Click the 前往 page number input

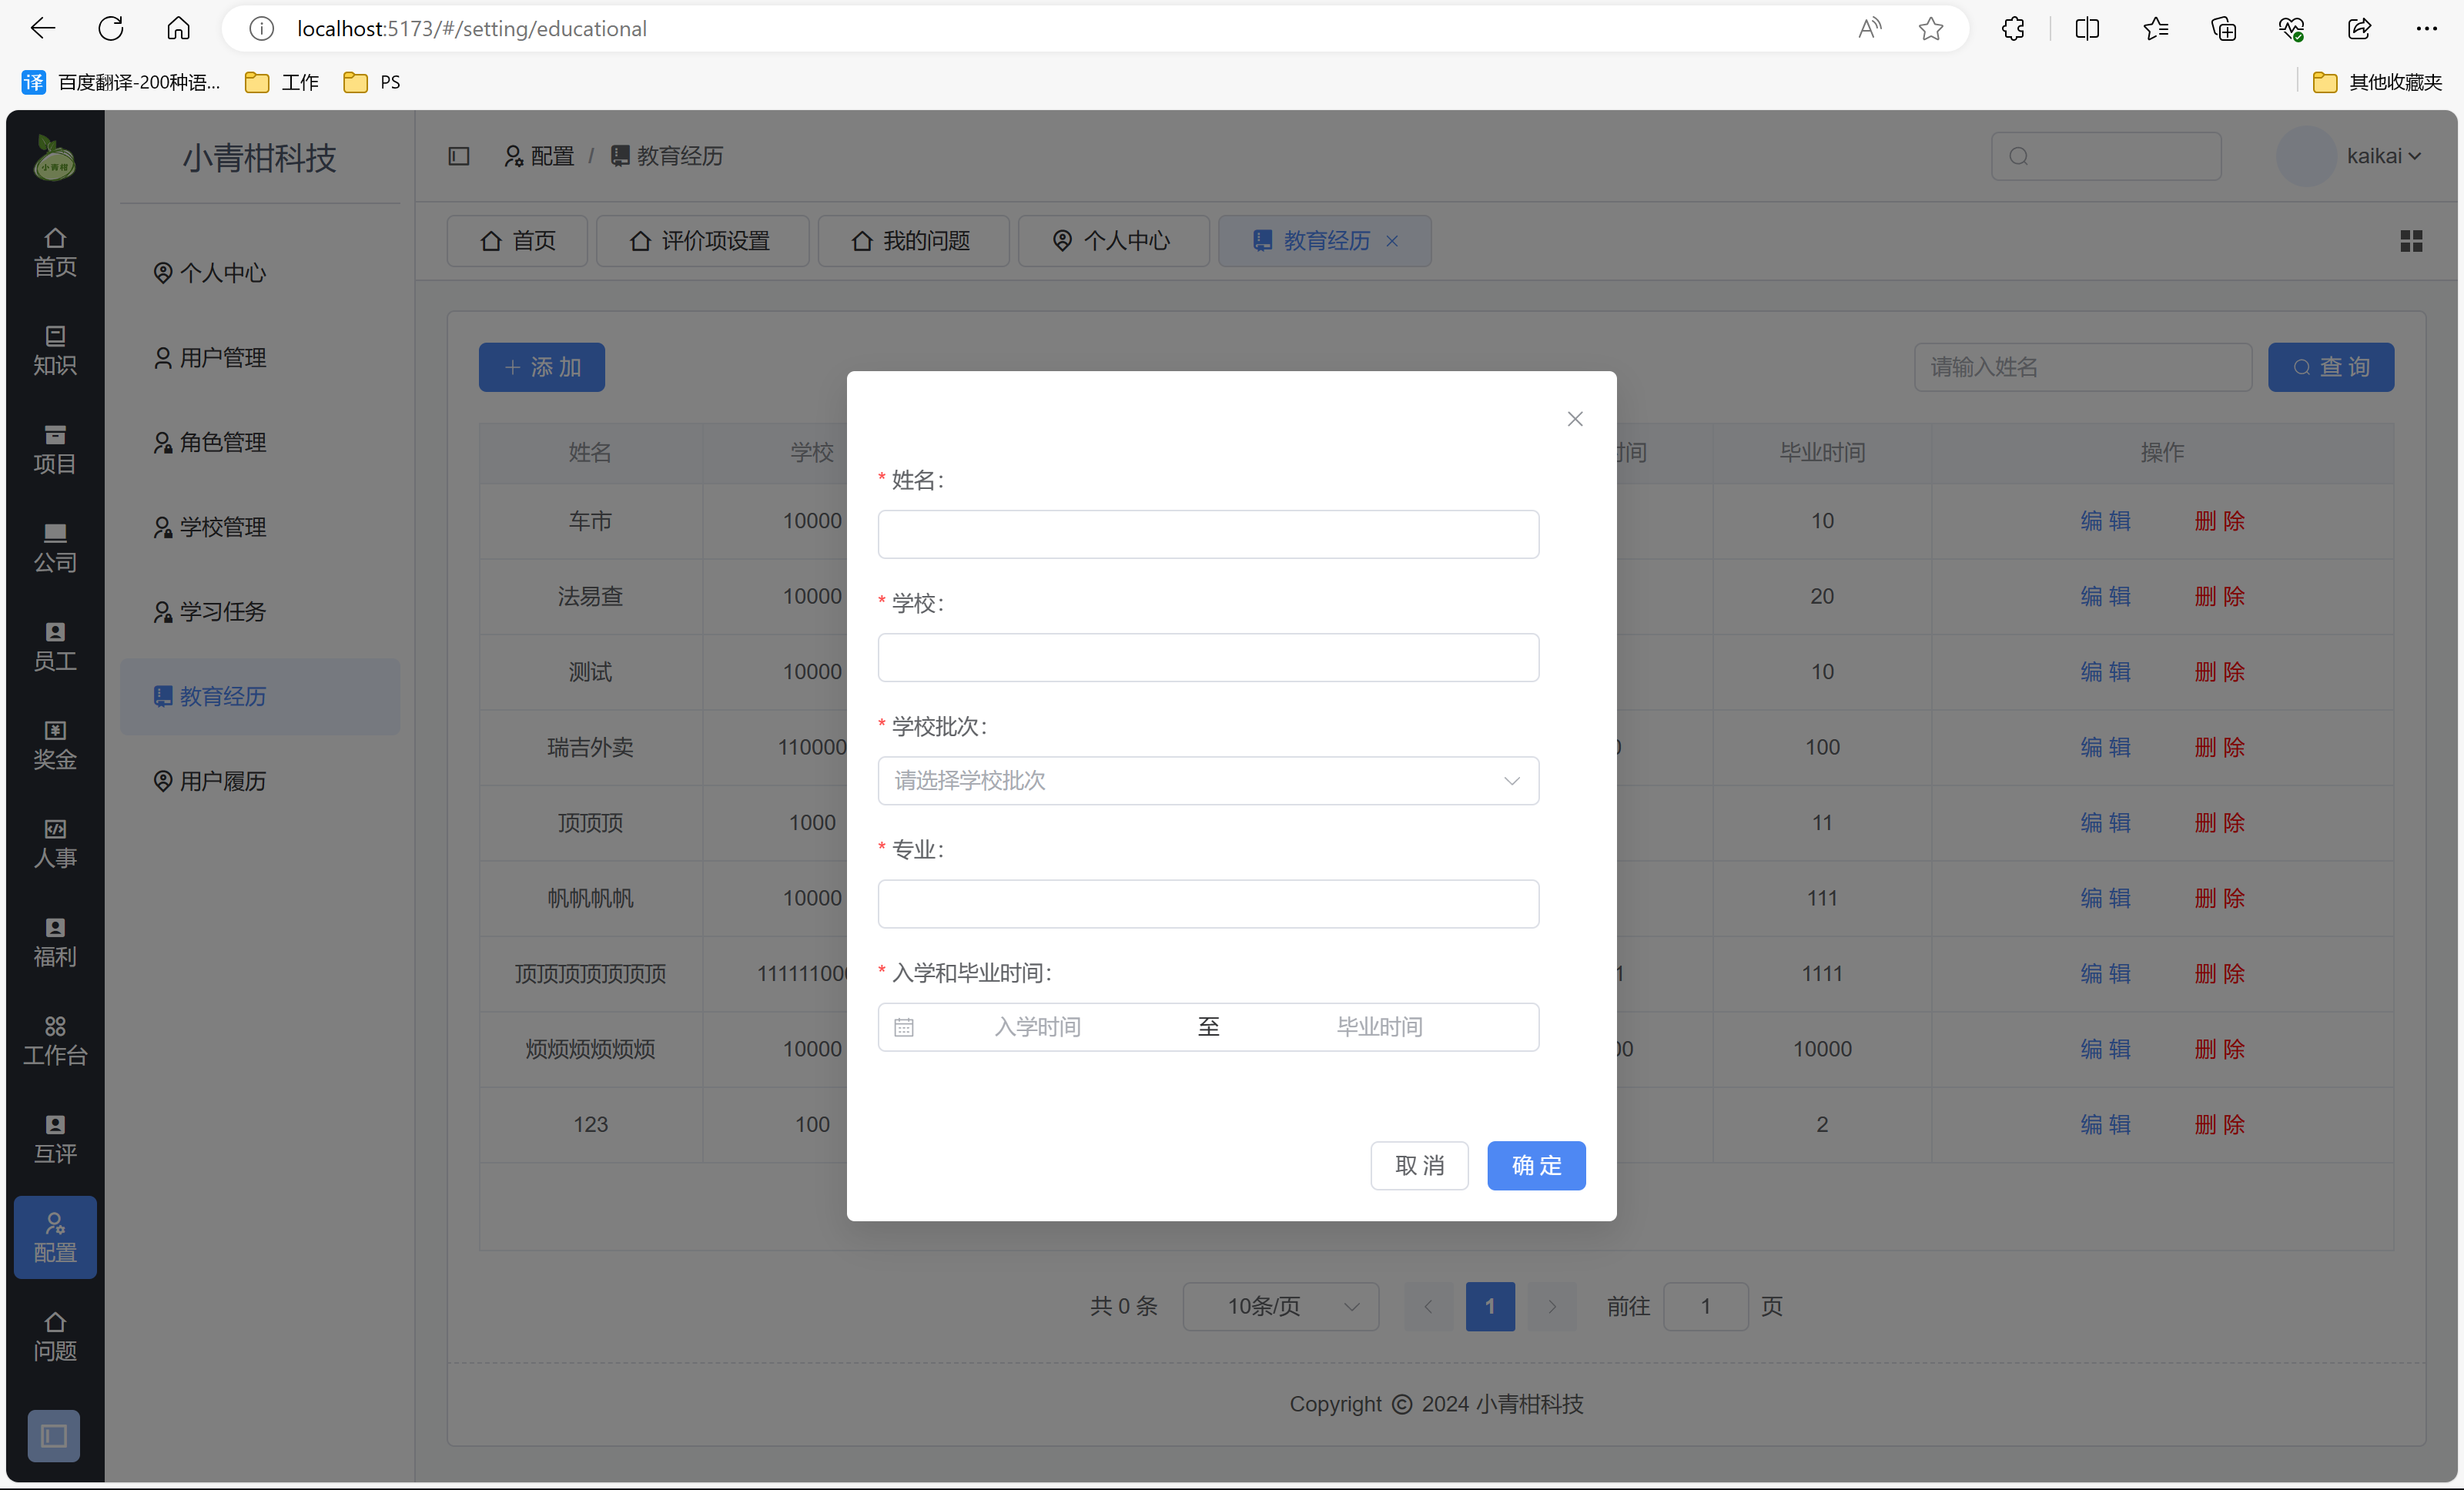pyautogui.click(x=1705, y=1306)
